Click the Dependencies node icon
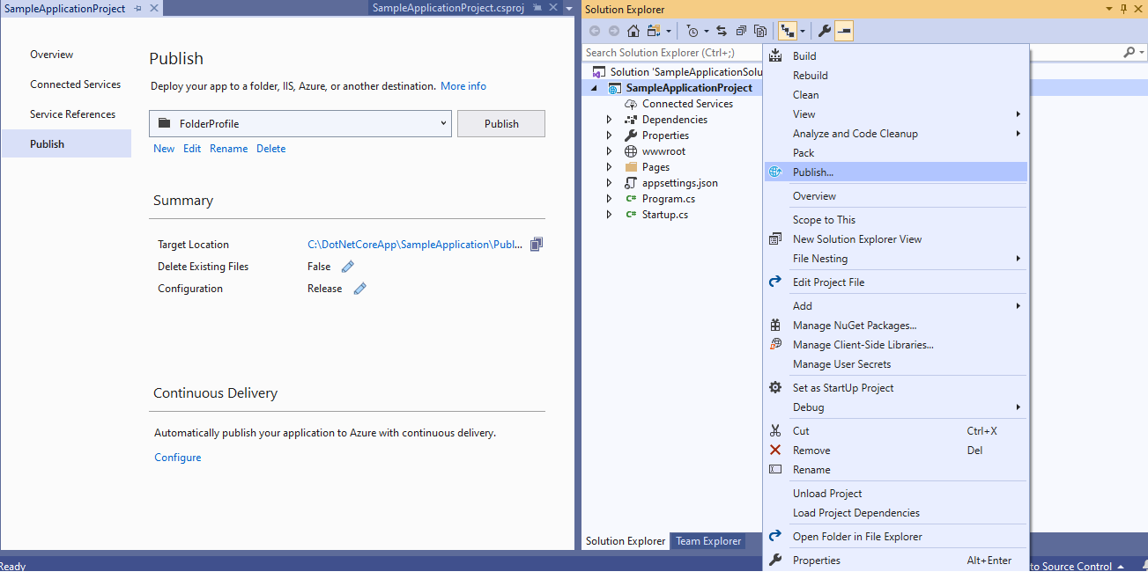1148x579 pixels. click(x=631, y=120)
